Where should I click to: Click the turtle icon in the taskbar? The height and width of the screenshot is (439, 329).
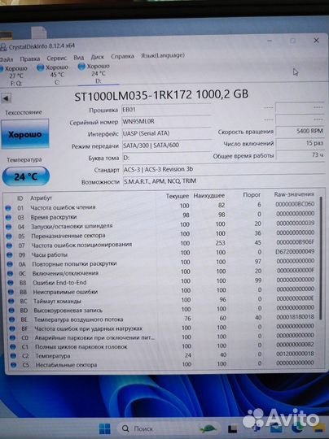point(208,428)
